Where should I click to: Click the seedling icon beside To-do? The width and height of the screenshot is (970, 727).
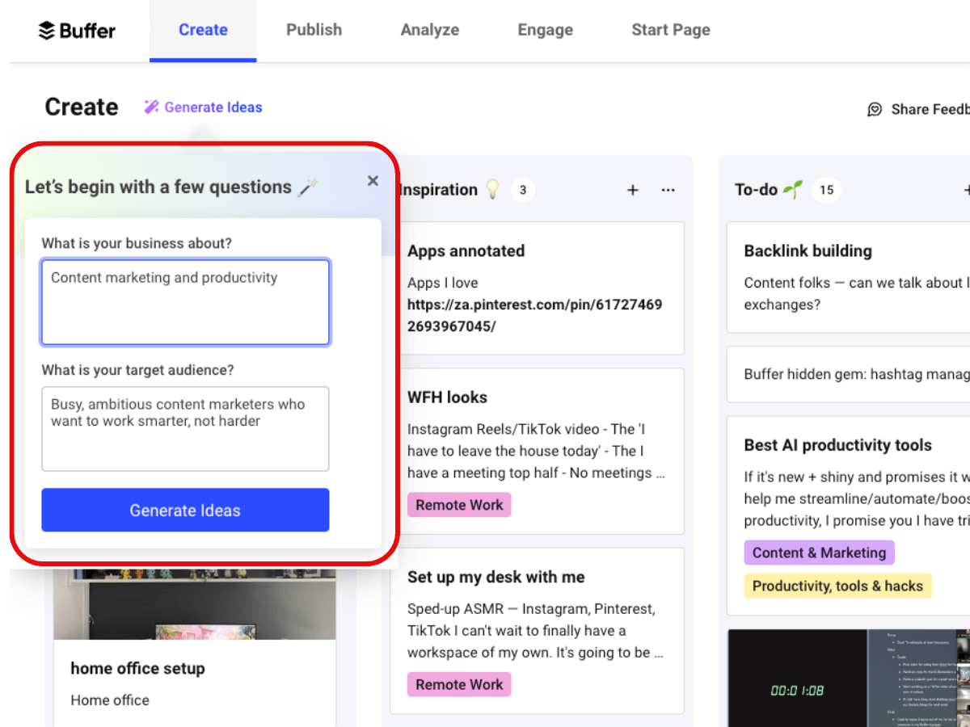pos(795,188)
